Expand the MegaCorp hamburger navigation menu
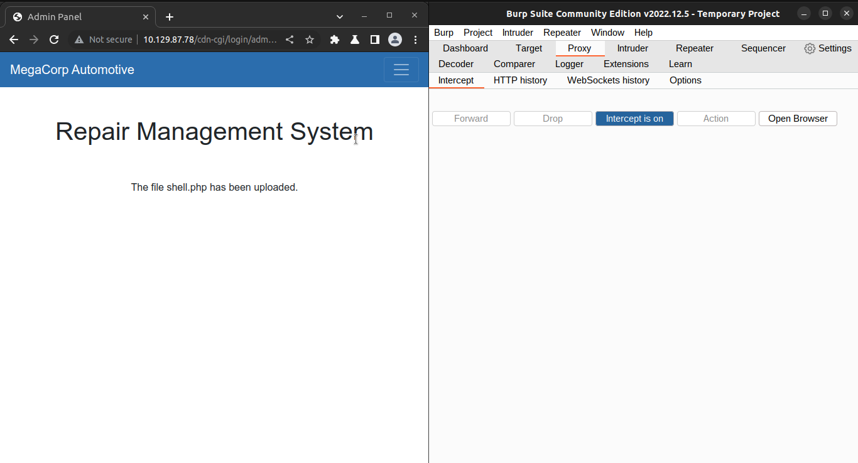Viewport: 858px width, 463px height. coord(401,70)
